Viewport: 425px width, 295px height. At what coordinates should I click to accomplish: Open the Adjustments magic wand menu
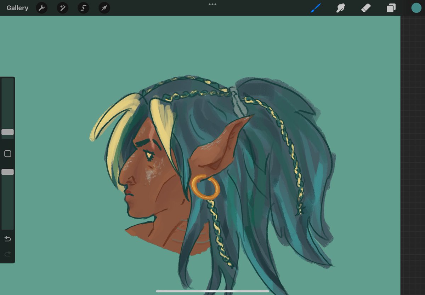(x=63, y=8)
